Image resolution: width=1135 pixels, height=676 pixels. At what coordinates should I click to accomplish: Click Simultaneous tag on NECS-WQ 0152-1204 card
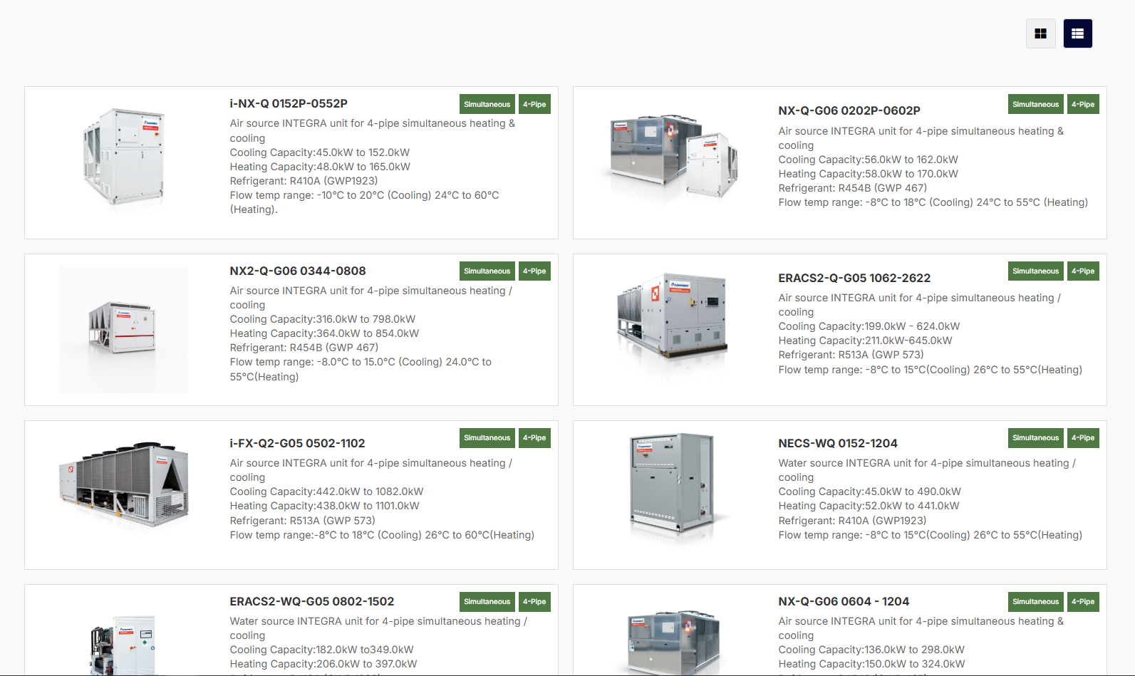[x=1035, y=437]
